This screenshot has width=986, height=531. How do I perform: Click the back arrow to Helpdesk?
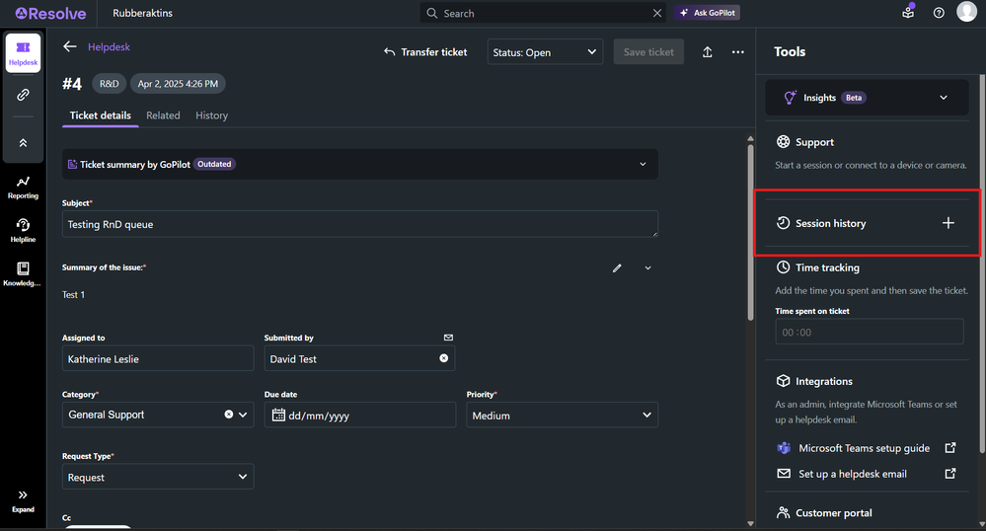70,46
